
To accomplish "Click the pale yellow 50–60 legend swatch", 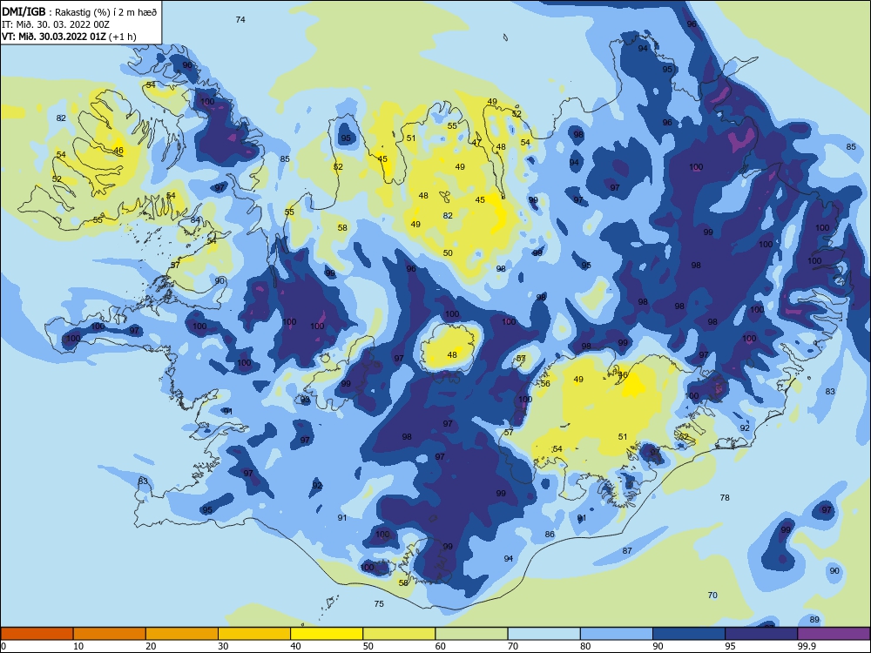I will point(400,634).
